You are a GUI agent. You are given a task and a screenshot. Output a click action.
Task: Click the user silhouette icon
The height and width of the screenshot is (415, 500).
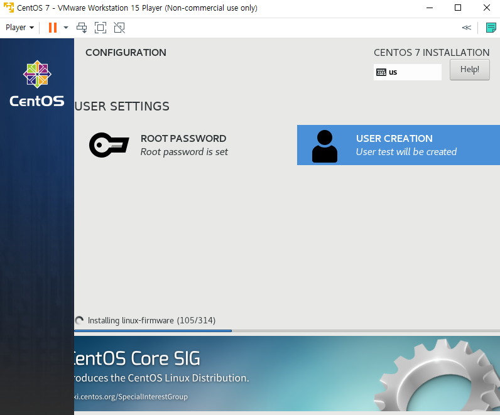tap(325, 146)
